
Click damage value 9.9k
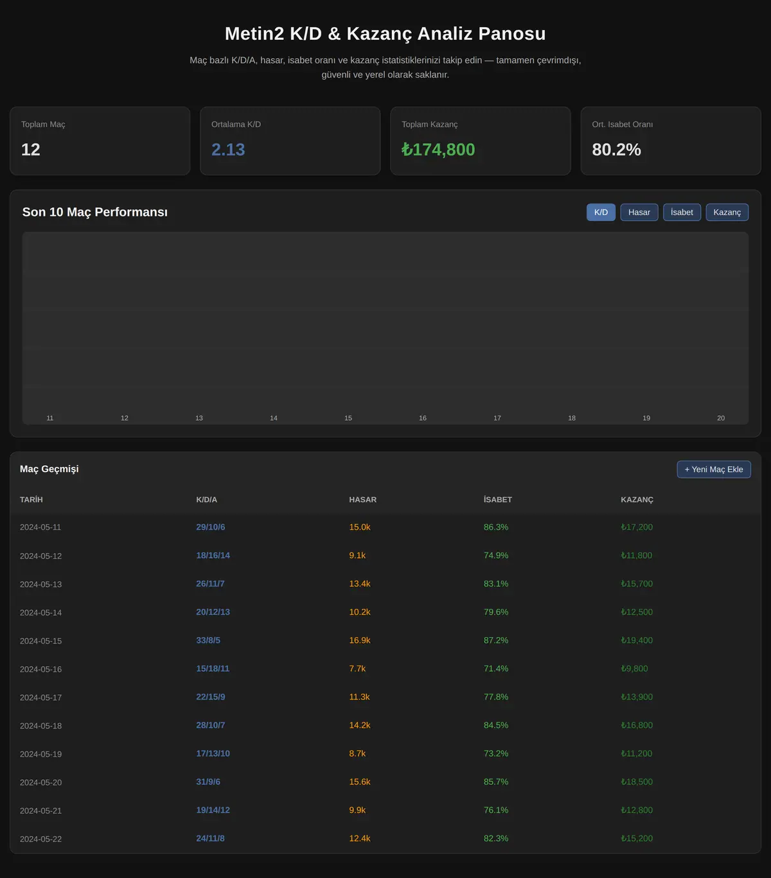click(357, 810)
